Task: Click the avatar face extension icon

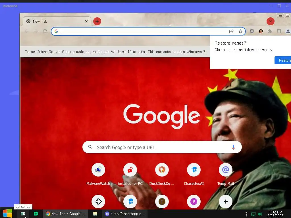Action: pos(261,31)
